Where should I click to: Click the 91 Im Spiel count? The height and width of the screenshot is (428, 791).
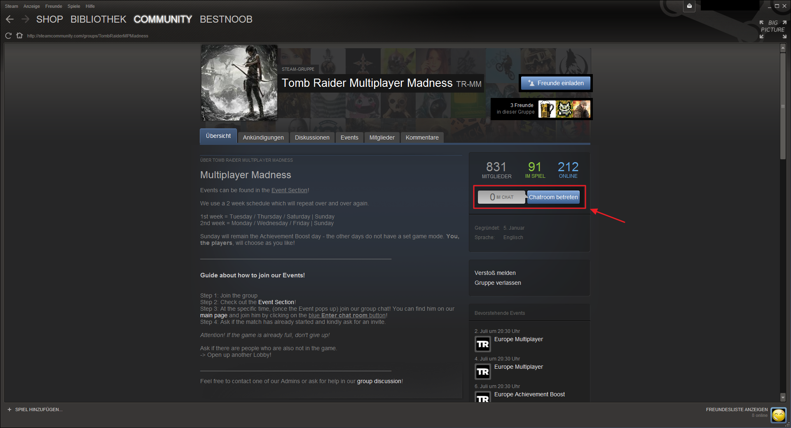[x=535, y=170]
